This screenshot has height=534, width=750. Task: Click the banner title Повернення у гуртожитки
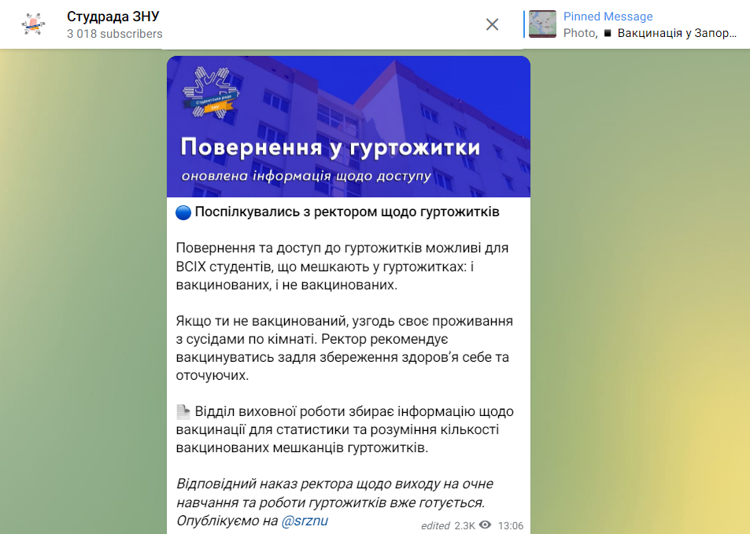point(330,147)
